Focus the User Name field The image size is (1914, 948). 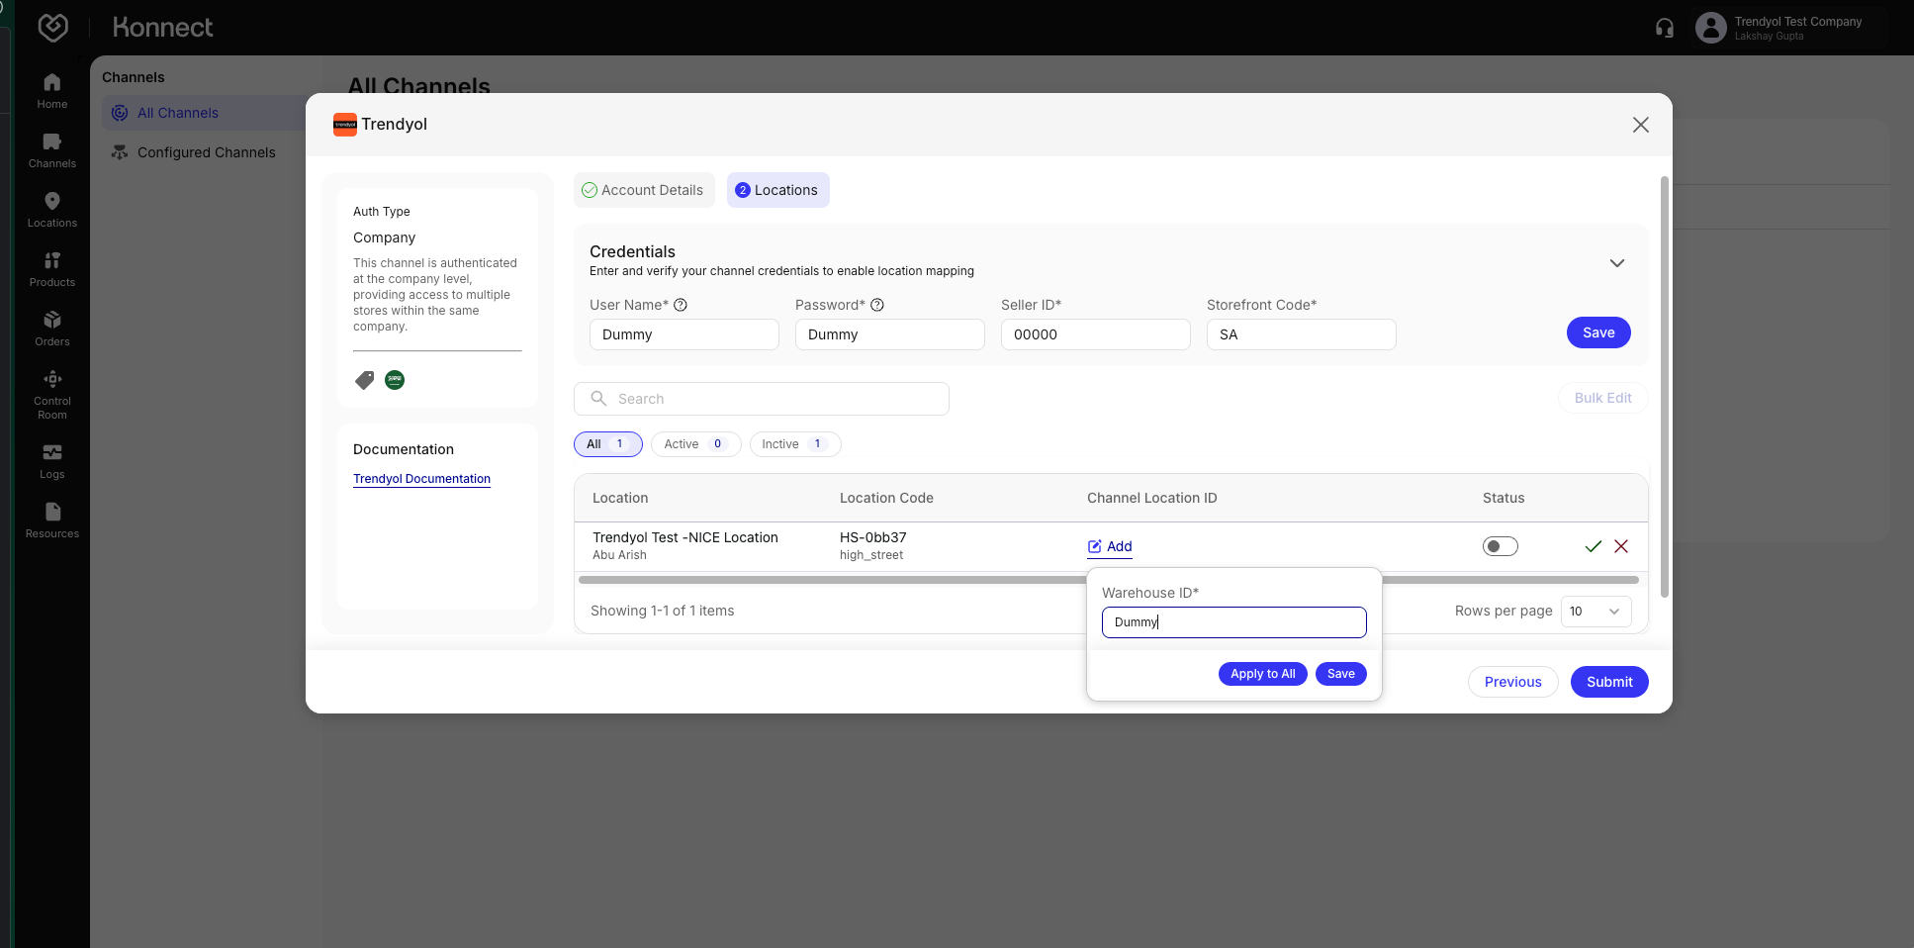[684, 334]
